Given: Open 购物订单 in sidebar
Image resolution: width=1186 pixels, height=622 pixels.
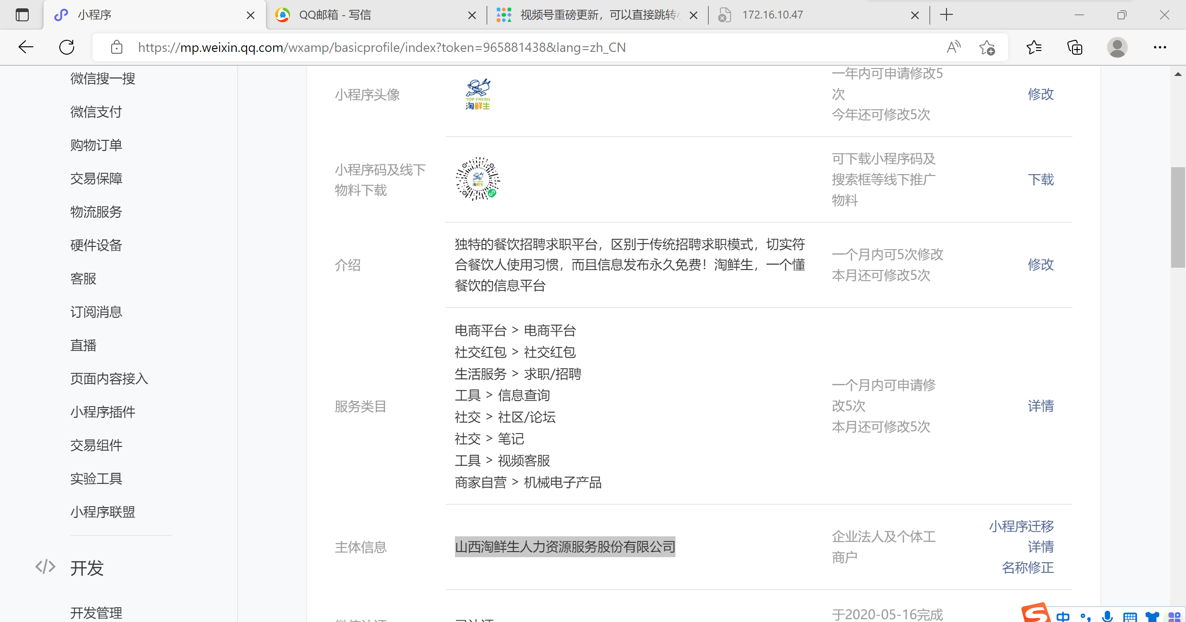Looking at the screenshot, I should 96,145.
